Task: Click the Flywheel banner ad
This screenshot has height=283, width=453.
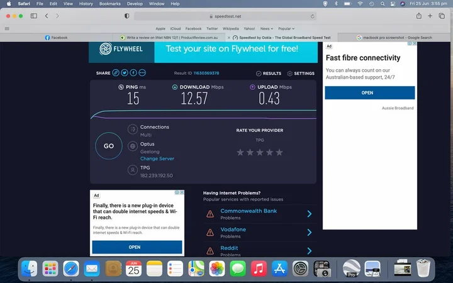Action: point(203,52)
